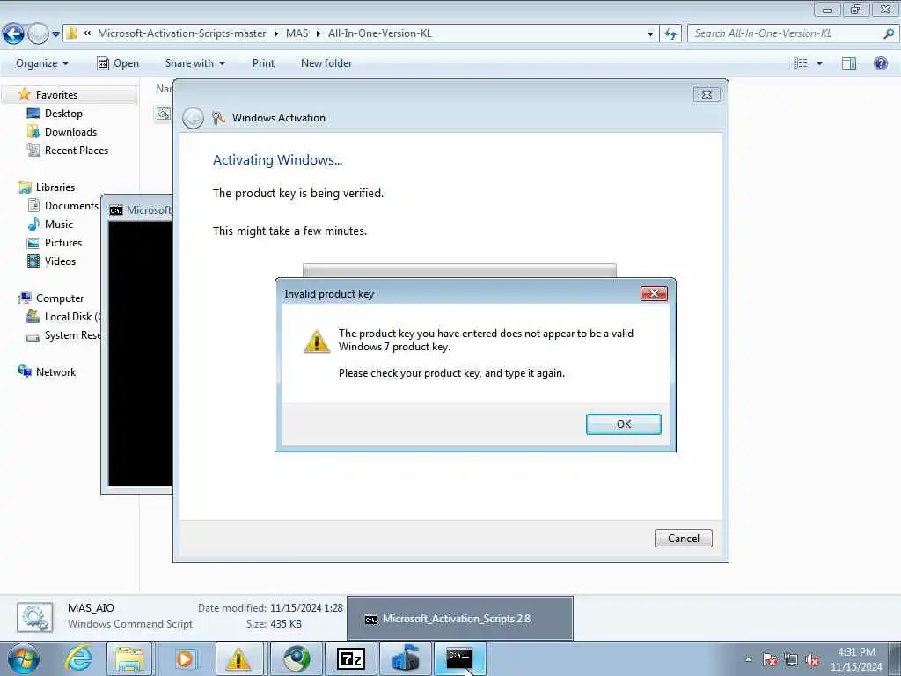Image resolution: width=901 pixels, height=676 pixels.
Task: Open the Organize menu
Action: click(x=42, y=63)
